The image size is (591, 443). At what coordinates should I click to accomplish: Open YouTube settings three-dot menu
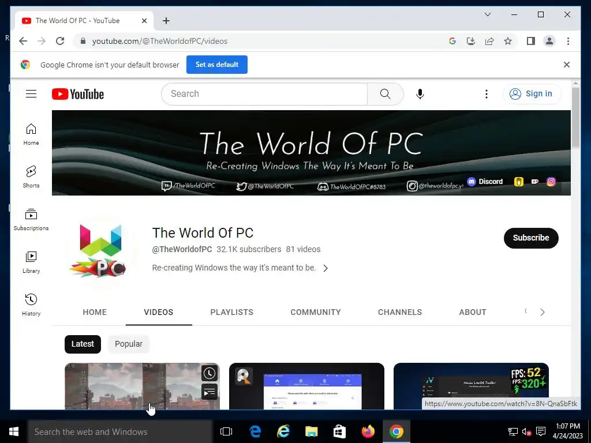click(486, 94)
